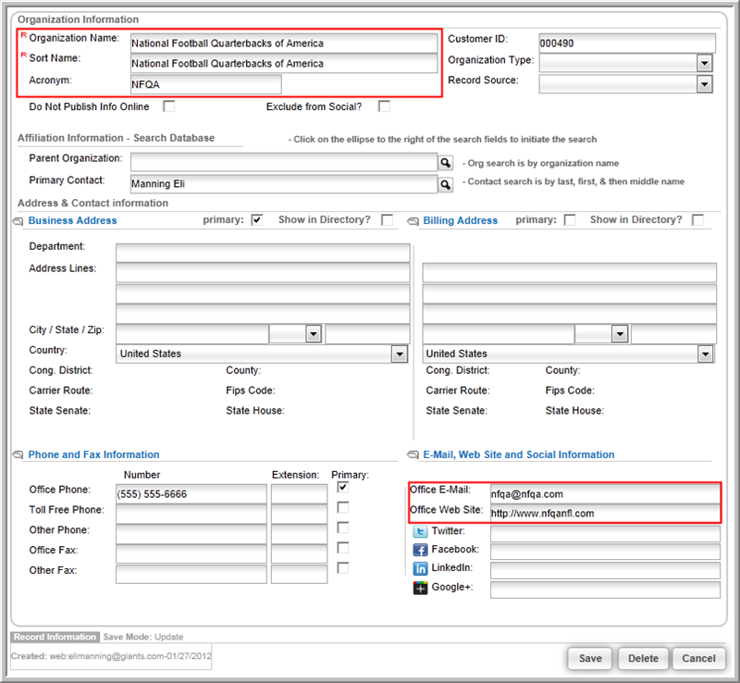This screenshot has width=740, height=683.
Task: Click the Other Fax number field
Action: 191,575
